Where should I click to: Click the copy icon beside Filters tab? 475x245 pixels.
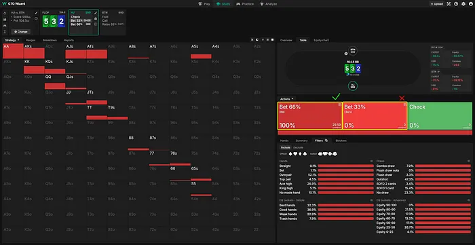point(326,140)
